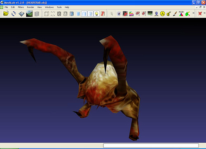Expand the edit toolbar overflow chevron
Viewport: 206px width, 149px height.
[193, 13]
